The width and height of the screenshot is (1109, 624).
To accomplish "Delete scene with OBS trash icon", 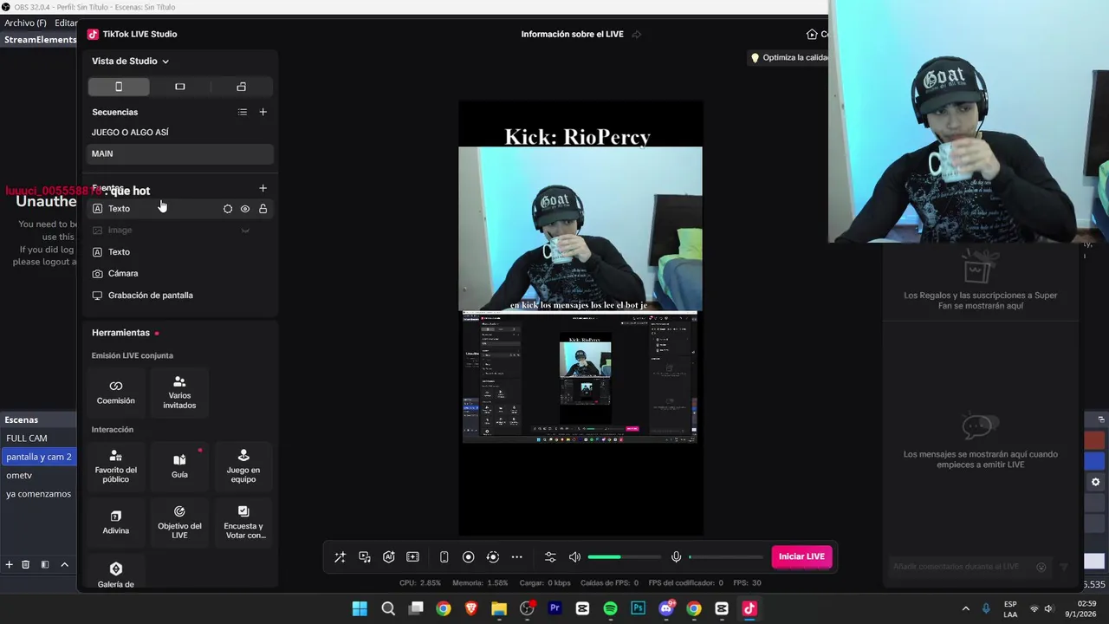I will (x=25, y=564).
